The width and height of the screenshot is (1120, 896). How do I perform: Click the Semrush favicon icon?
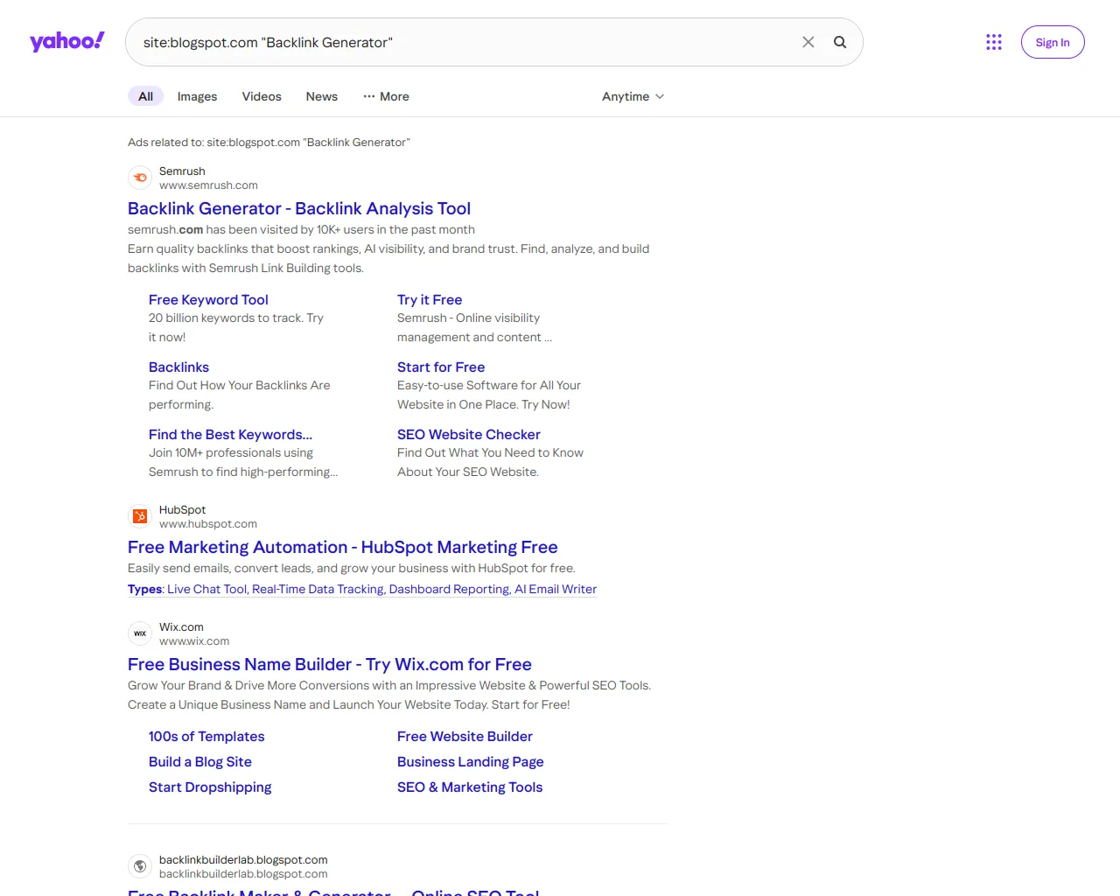click(x=140, y=178)
